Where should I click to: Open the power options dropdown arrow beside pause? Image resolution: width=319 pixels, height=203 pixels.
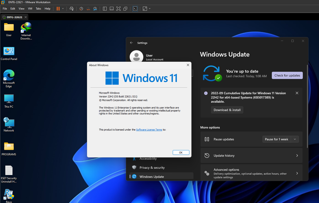(x=63, y=9)
